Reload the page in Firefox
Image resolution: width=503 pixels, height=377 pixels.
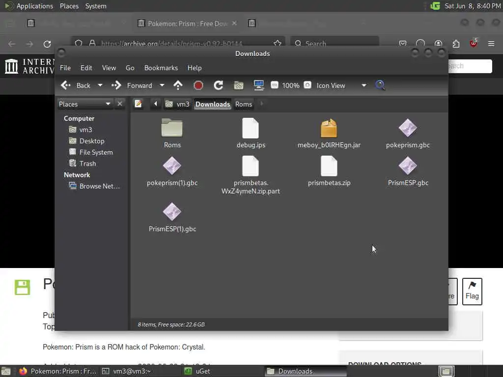point(47,44)
